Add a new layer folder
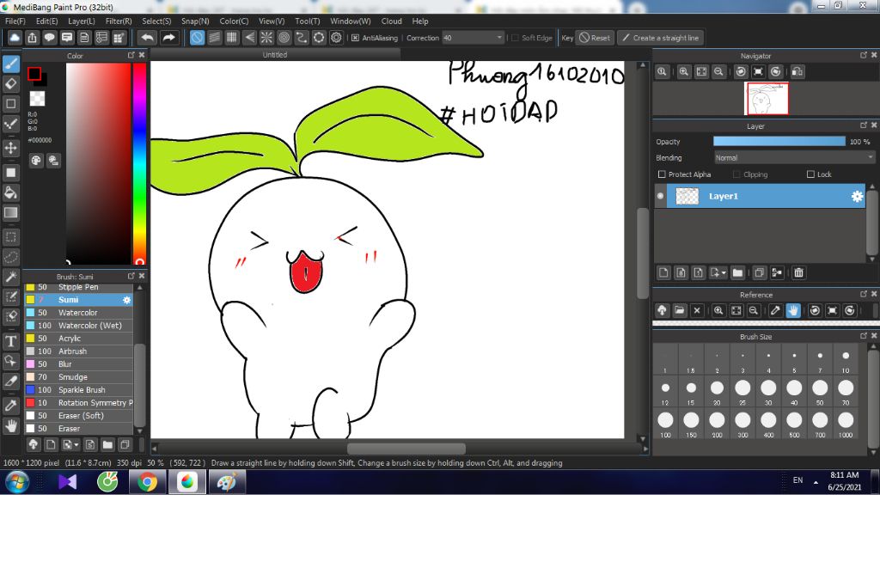Viewport: 880px width, 568px height. [737, 272]
